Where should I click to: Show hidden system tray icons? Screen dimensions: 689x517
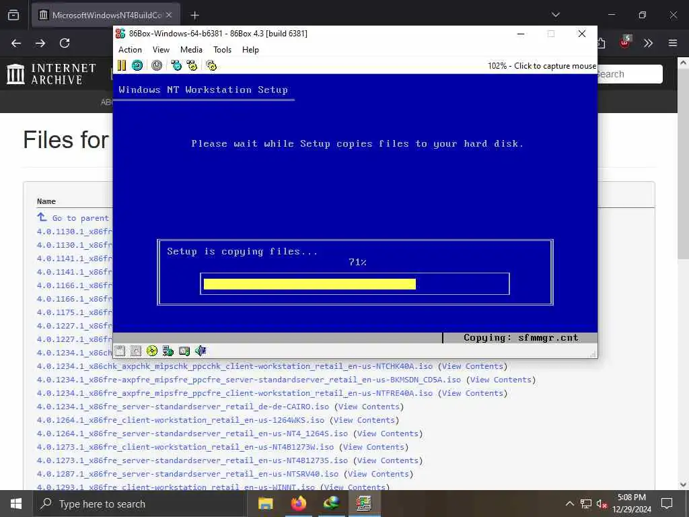click(x=569, y=504)
